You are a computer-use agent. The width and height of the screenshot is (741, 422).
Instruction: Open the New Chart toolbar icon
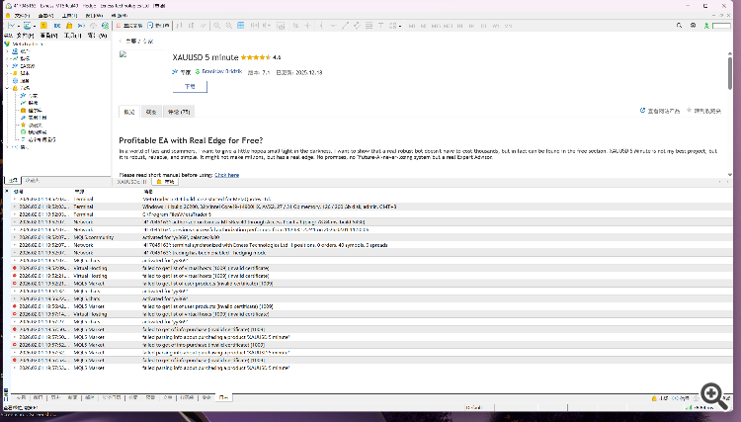point(11,26)
